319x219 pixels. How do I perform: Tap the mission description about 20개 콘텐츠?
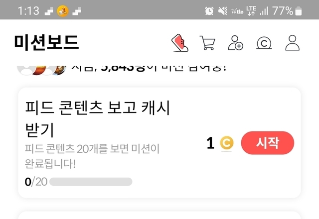pyautogui.click(x=92, y=156)
